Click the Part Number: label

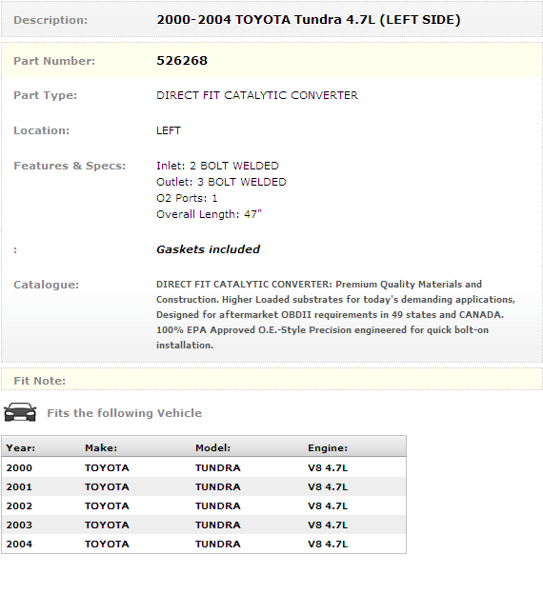coord(54,61)
